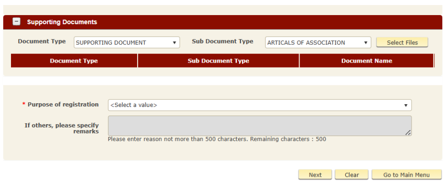
Task: Click arrow on Purpose of registration select
Action: click(406, 105)
